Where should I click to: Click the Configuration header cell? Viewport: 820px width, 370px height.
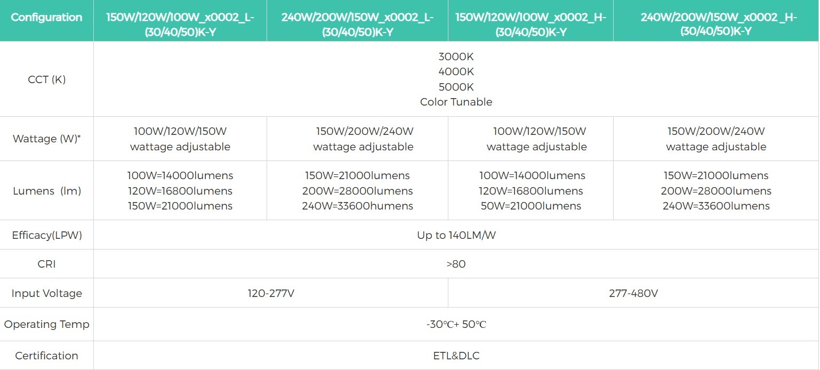tap(46, 18)
